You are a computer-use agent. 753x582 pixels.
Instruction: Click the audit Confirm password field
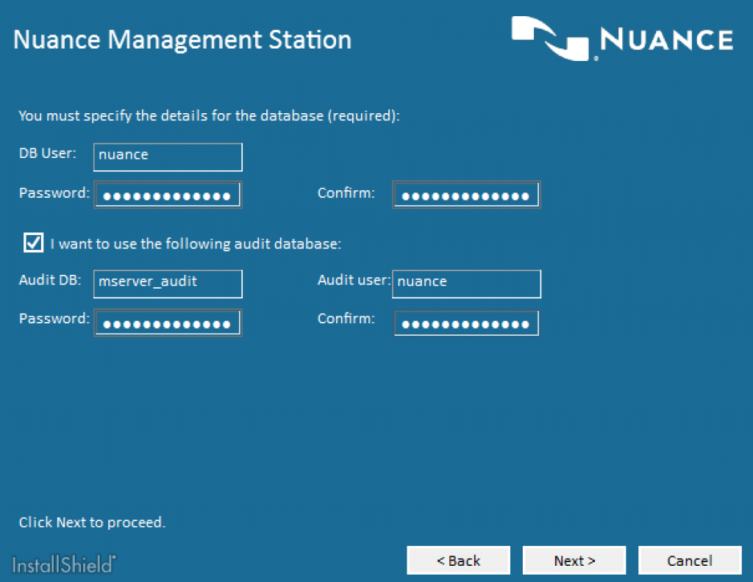click(x=466, y=322)
